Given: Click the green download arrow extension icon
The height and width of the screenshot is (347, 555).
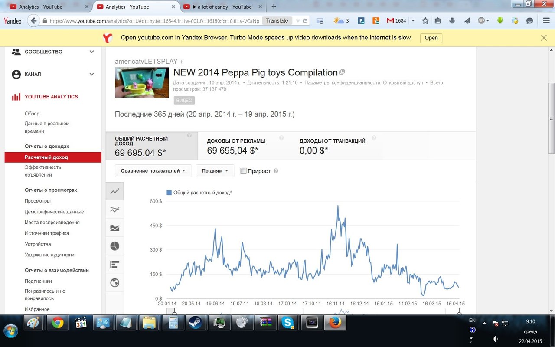Looking at the screenshot, I should pos(500,21).
